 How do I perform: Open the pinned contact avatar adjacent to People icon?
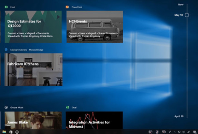point(164,132)
